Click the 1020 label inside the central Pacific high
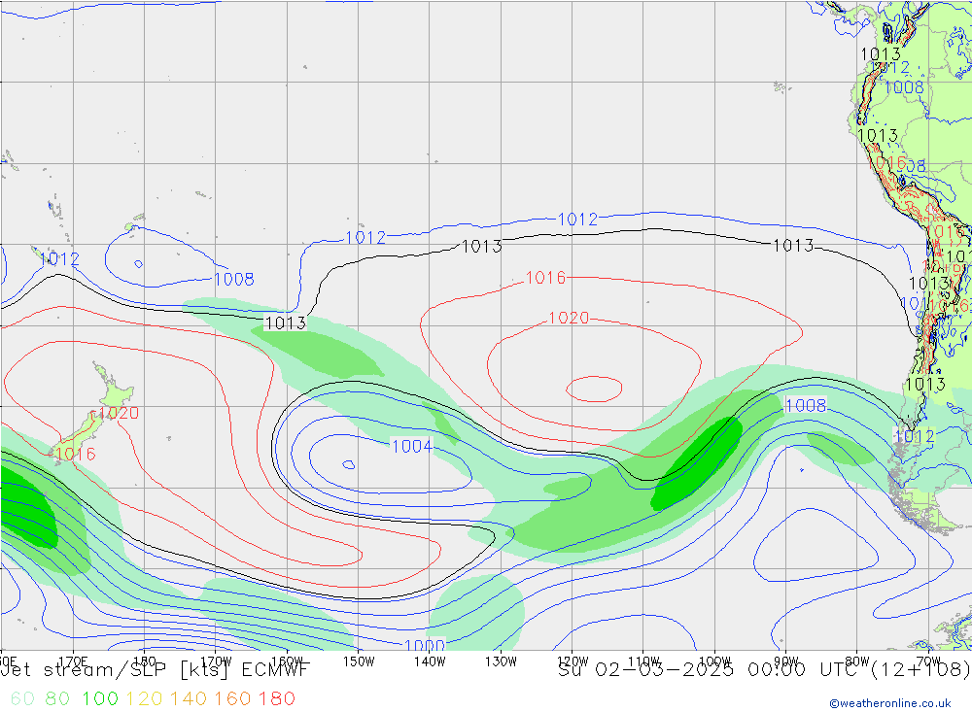The image size is (972, 712). (569, 318)
